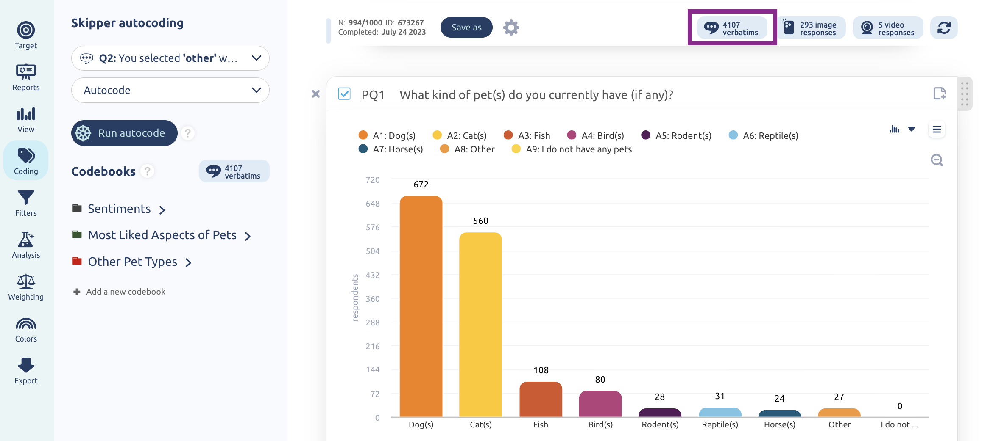The height and width of the screenshot is (441, 993).
Task: Click the add-to-report page icon
Action: pos(940,94)
